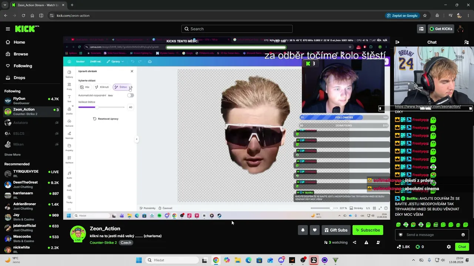Click the Zeptat se Googlu button
Image resolution: width=474 pixels, height=266 pixels.
(402, 16)
